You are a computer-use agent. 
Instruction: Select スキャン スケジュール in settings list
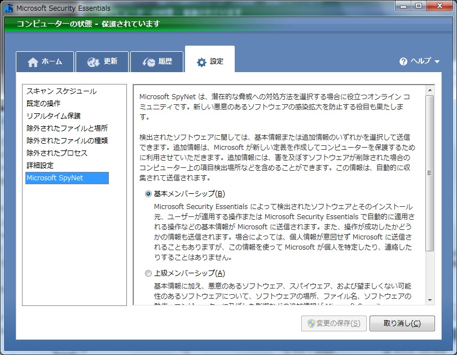point(61,91)
